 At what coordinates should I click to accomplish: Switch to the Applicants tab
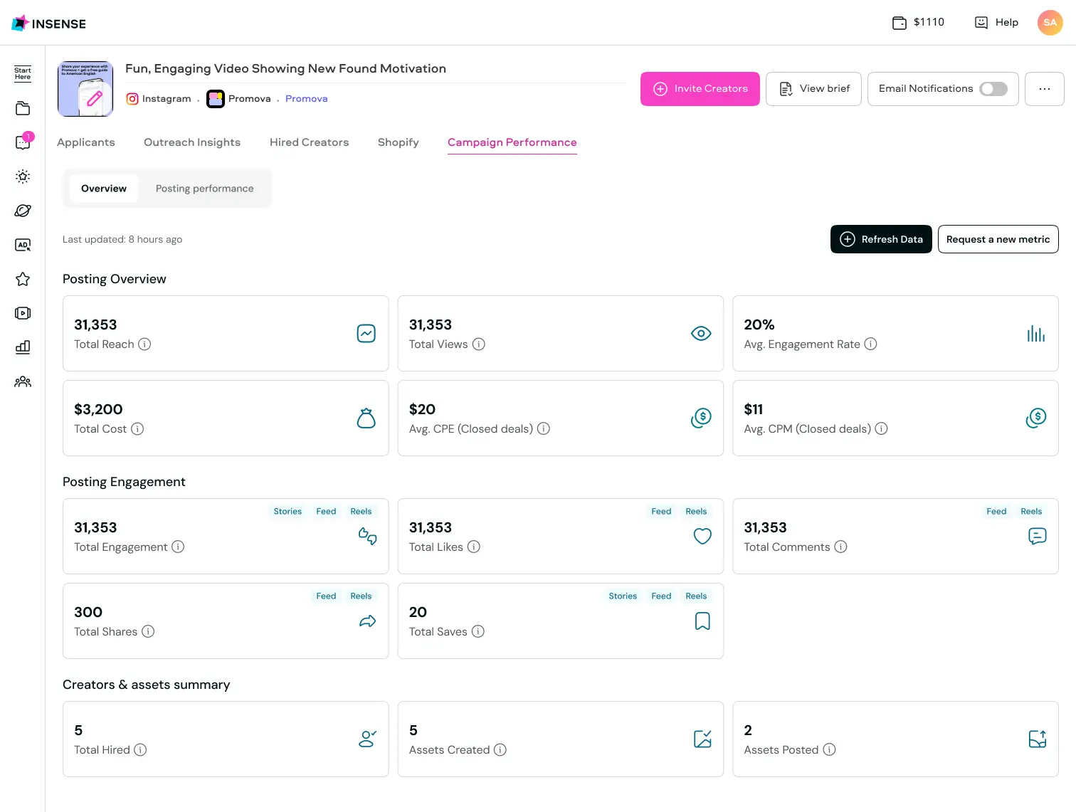tap(86, 142)
